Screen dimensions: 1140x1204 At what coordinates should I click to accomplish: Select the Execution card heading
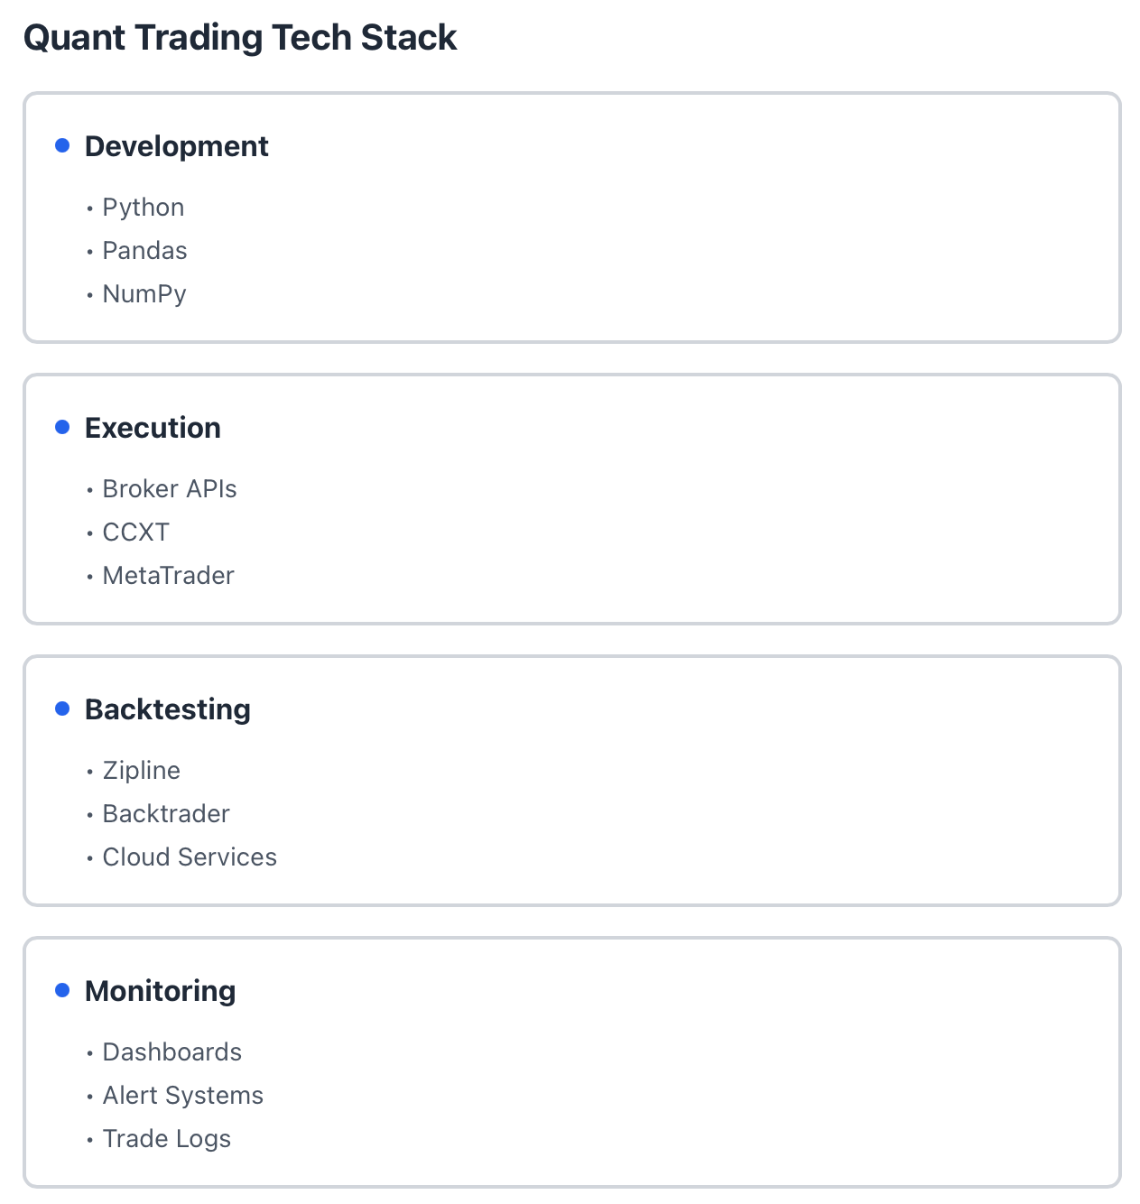153,428
